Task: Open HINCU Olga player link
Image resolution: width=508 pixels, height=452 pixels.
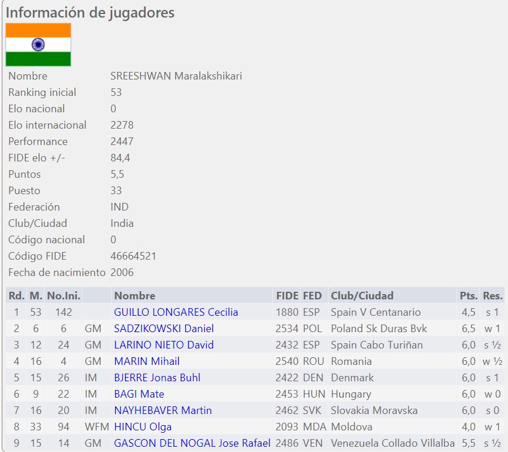Action: (x=143, y=427)
